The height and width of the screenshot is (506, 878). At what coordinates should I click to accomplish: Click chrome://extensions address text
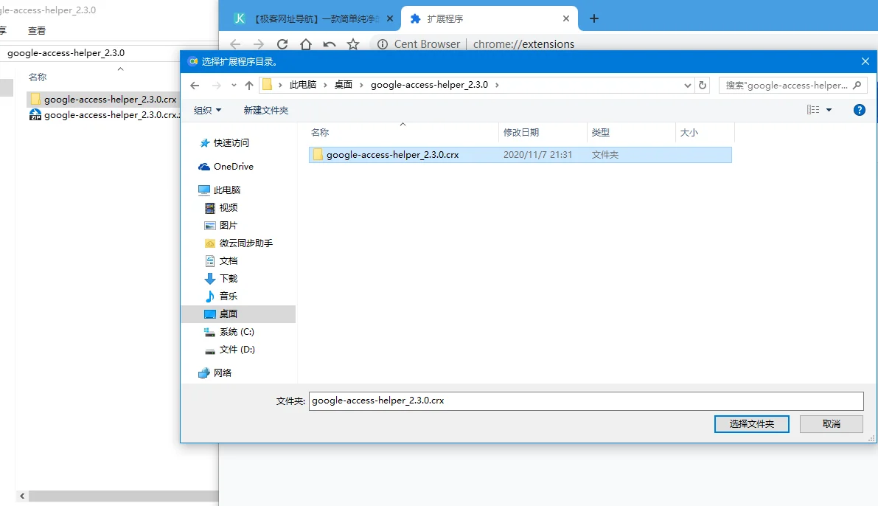click(x=523, y=44)
